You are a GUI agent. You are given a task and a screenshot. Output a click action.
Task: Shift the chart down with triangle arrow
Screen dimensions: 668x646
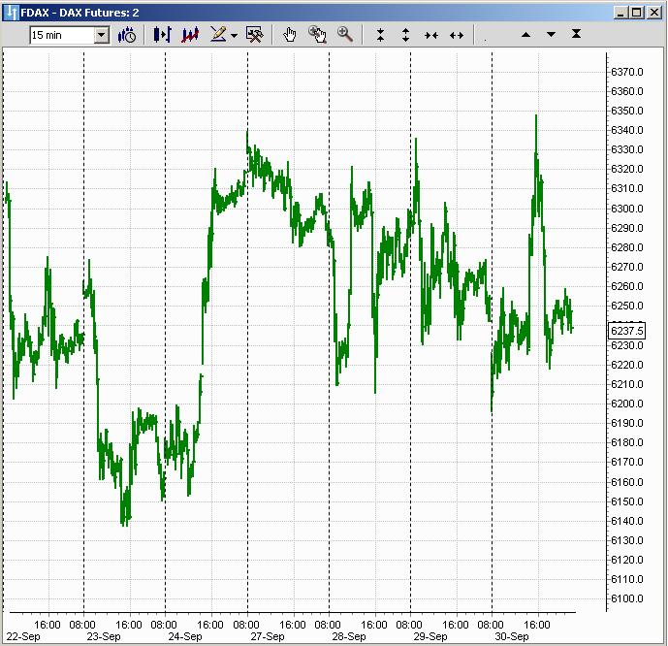(551, 35)
